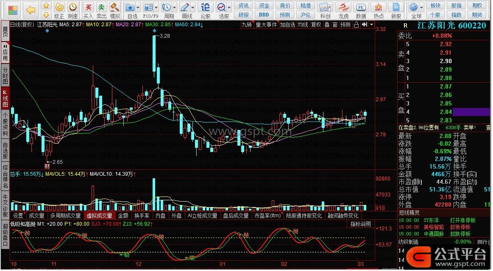Image resolution: width=493 pixels, height=271 pixels.
Task: Select 融资融券变化 indicator tab
Action: click(343, 216)
